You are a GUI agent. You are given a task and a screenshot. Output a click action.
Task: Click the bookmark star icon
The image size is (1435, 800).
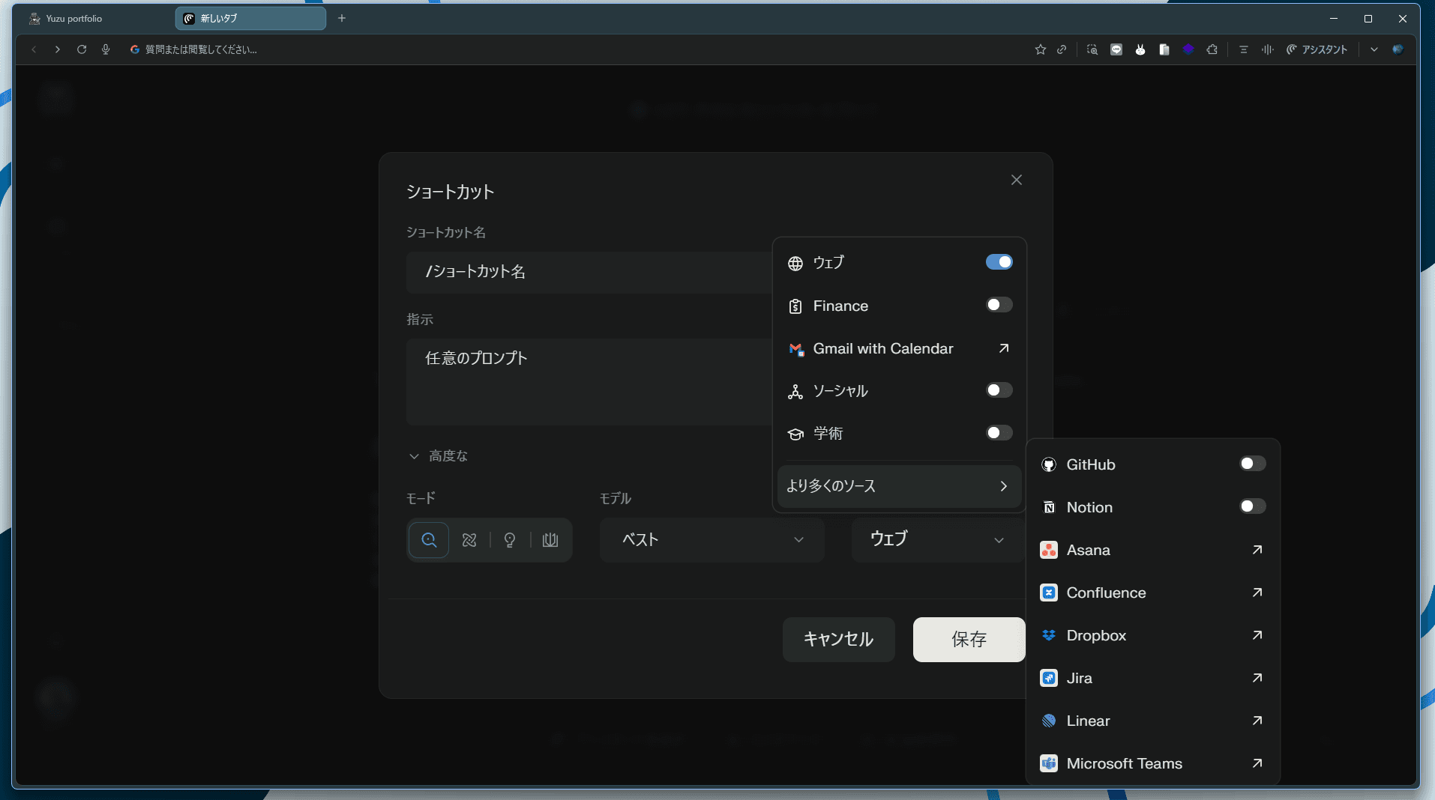point(1040,49)
